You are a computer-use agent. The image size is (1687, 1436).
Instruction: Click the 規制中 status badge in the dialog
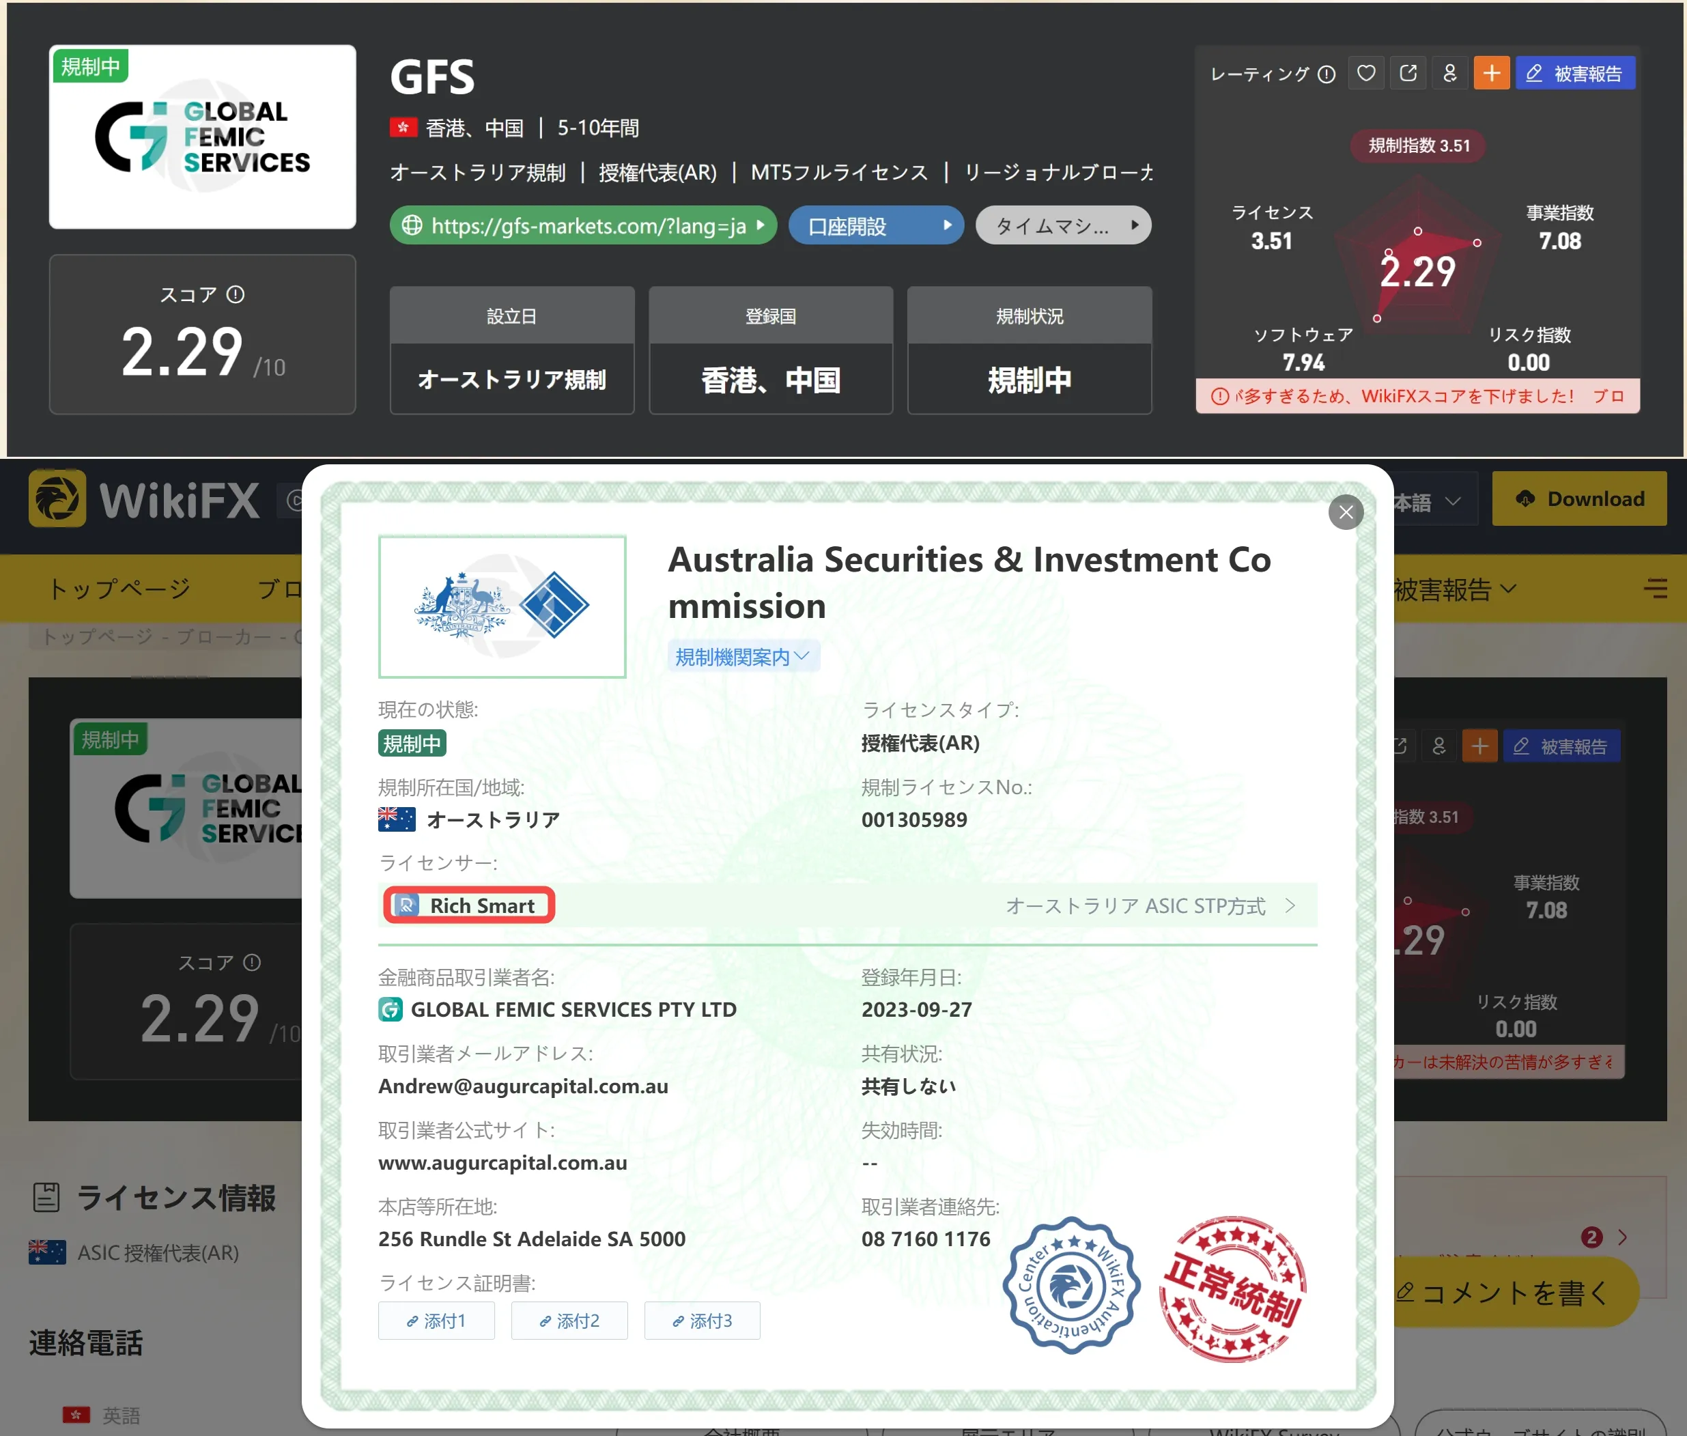pyautogui.click(x=412, y=743)
